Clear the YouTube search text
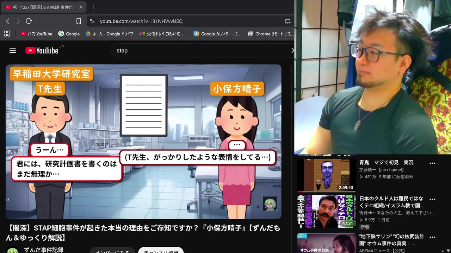 (292, 51)
